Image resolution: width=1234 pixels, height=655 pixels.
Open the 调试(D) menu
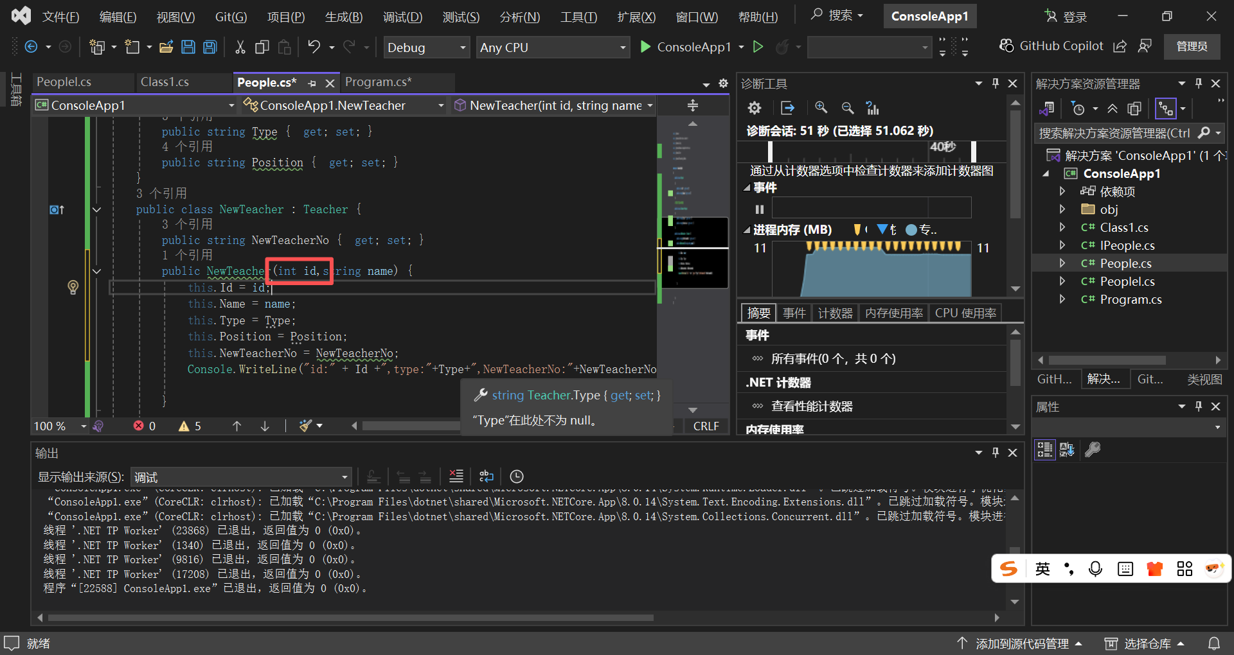pos(403,17)
